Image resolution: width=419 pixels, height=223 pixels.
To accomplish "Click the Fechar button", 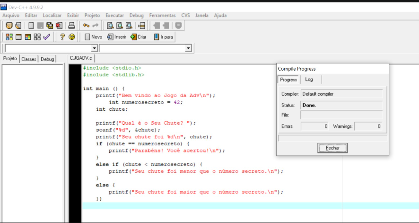I will pyautogui.click(x=332, y=148).
